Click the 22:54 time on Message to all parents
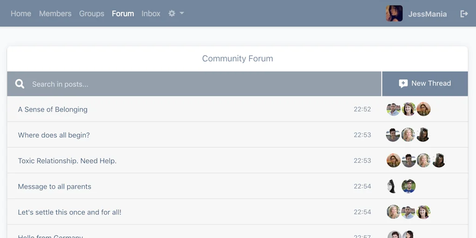476x238 pixels. click(x=362, y=186)
